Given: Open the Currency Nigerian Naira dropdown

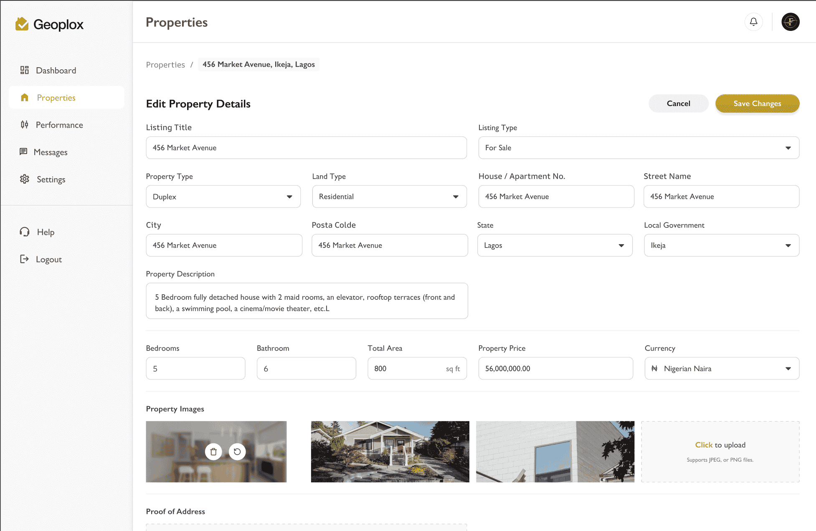Looking at the screenshot, I should (722, 368).
